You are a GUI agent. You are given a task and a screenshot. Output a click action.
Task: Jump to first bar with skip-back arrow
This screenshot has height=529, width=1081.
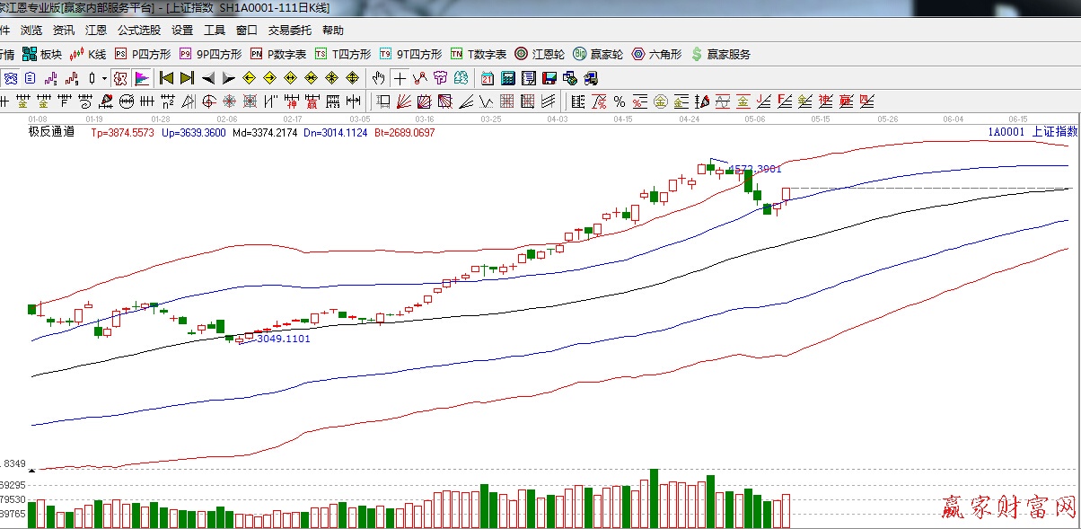click(166, 78)
